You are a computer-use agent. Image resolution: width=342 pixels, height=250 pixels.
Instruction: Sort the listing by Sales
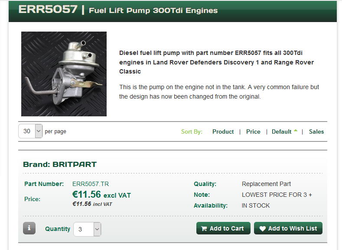(316, 131)
